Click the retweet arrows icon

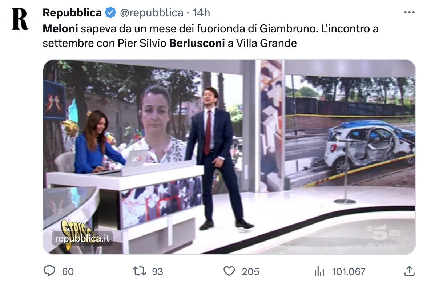(140, 271)
